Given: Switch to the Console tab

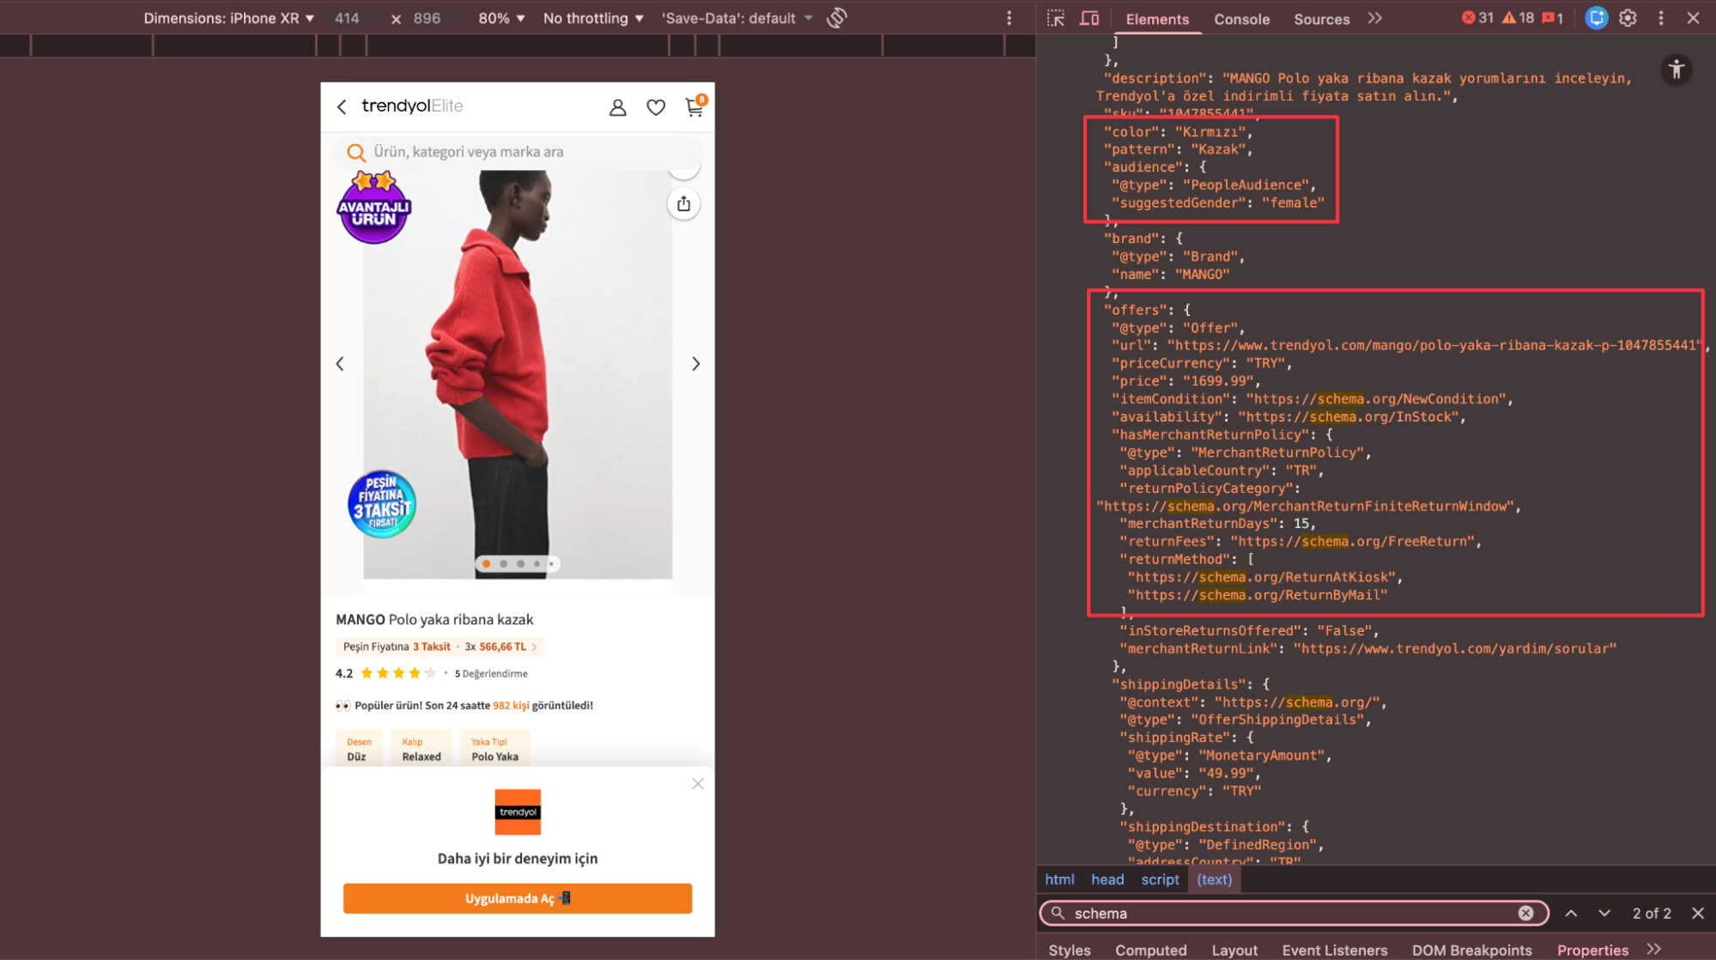Looking at the screenshot, I should point(1241,19).
